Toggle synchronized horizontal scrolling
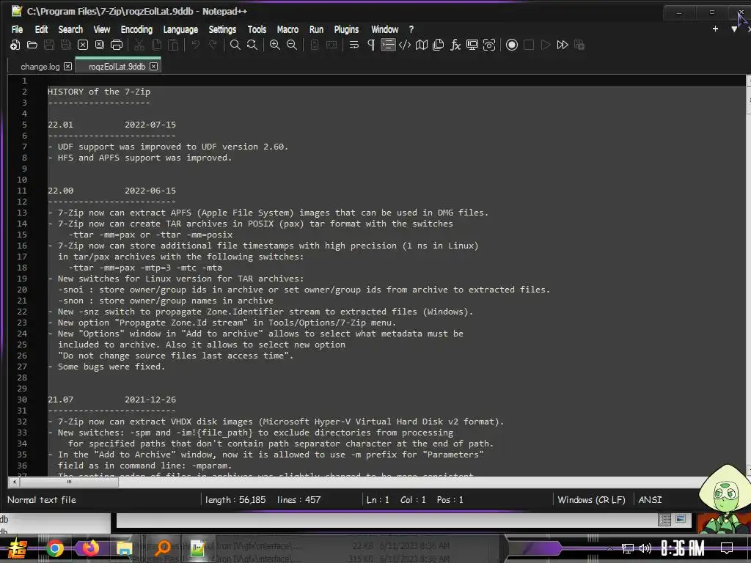The image size is (751, 563). pos(331,45)
